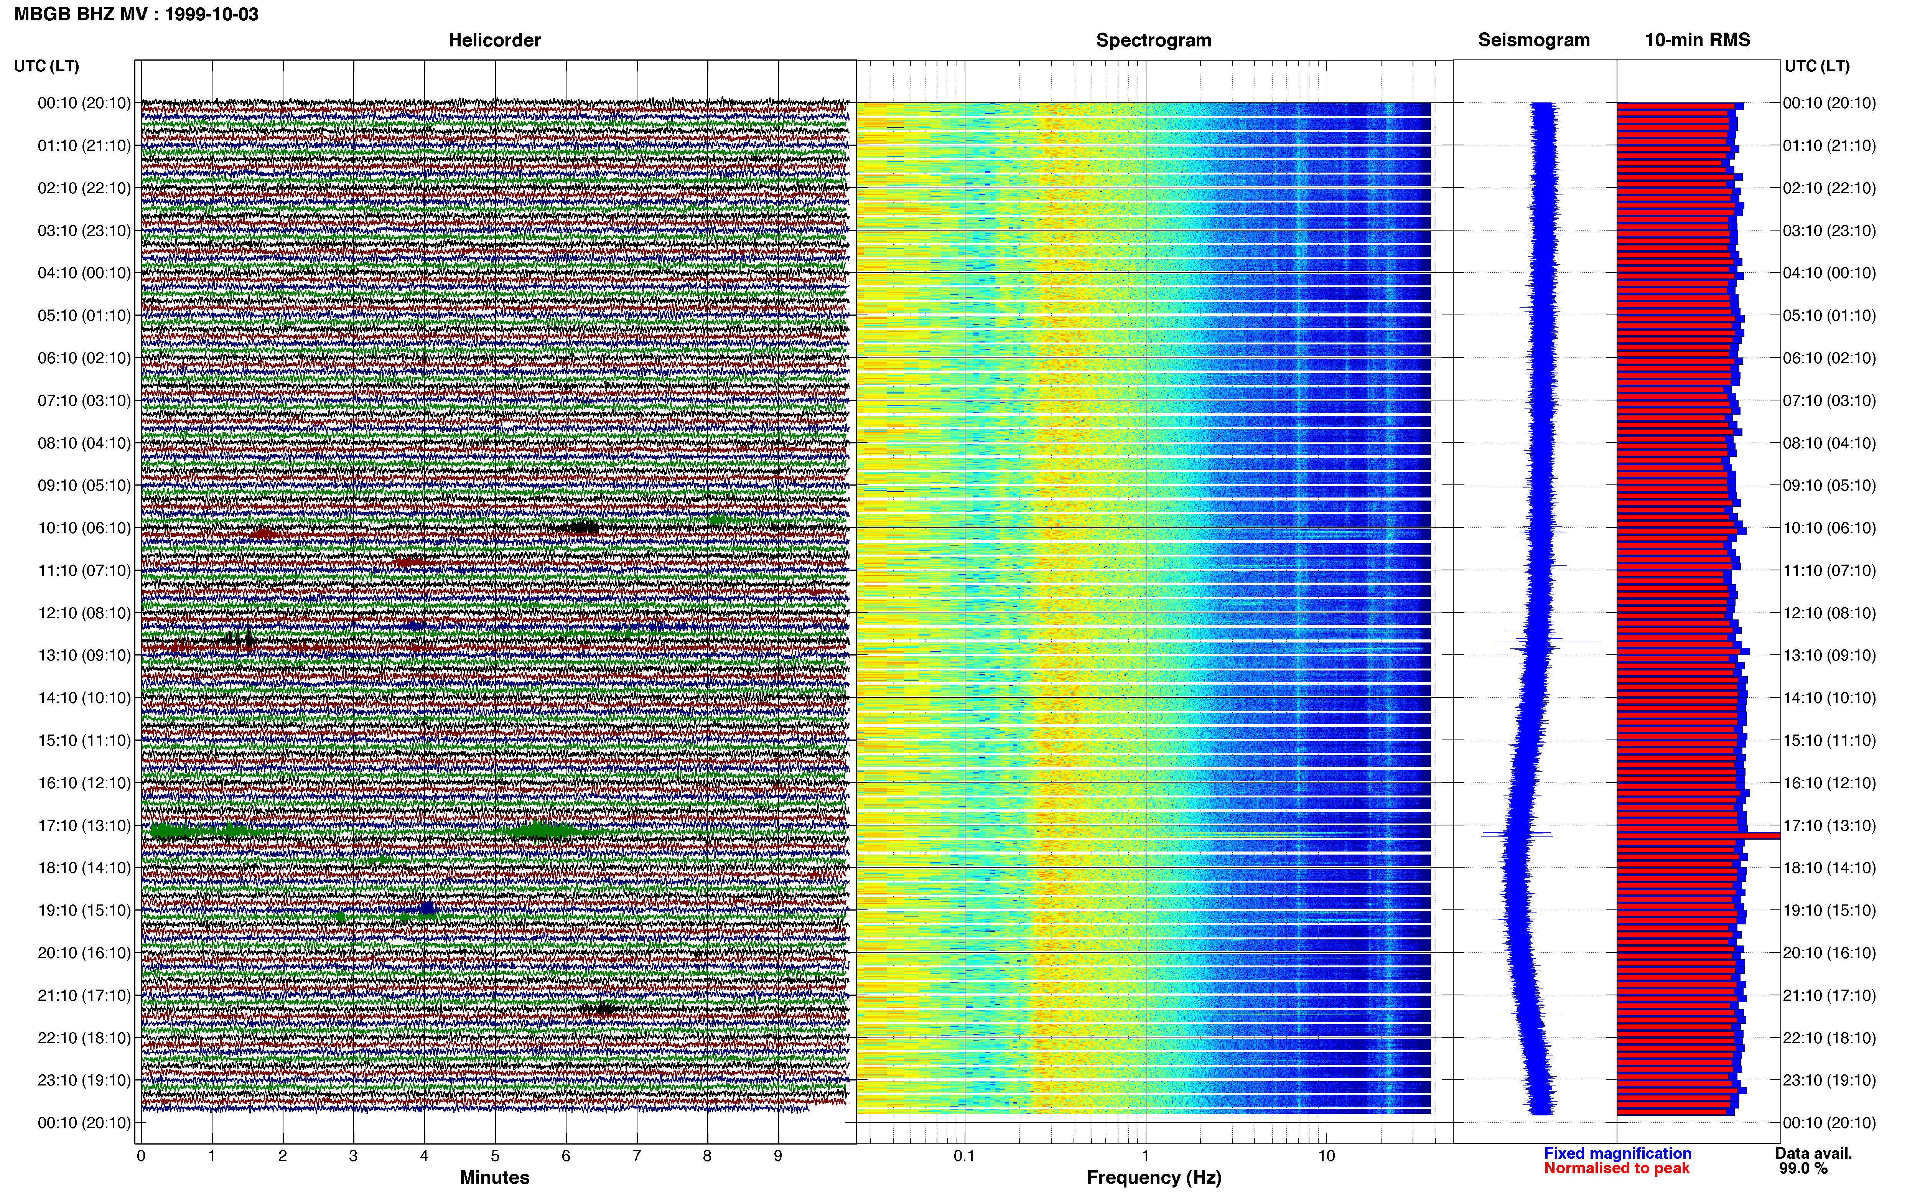
Task: Click the left '17:10 (13:10)' time label
Action: click(84, 826)
